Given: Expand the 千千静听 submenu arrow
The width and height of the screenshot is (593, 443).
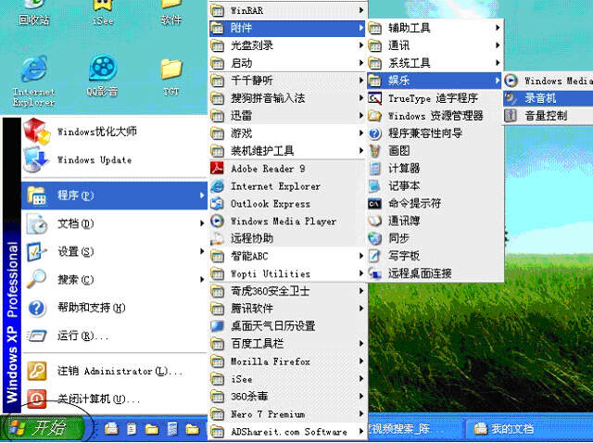Looking at the screenshot, I should (360, 81).
